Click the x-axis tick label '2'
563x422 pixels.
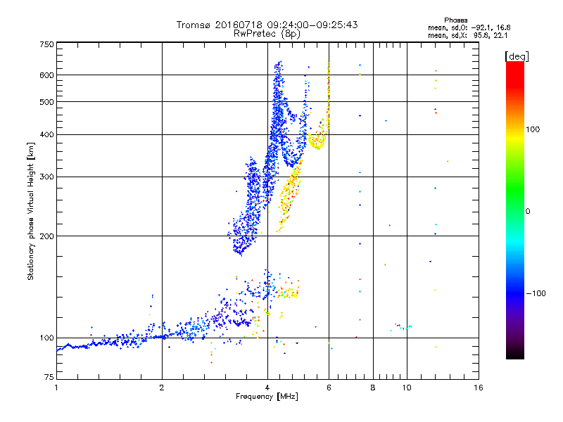[162, 388]
